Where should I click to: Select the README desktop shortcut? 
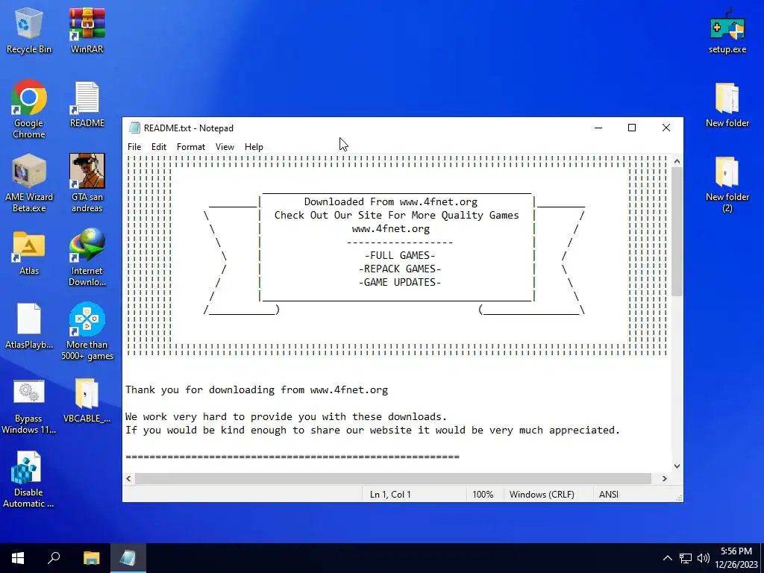pyautogui.click(x=87, y=104)
